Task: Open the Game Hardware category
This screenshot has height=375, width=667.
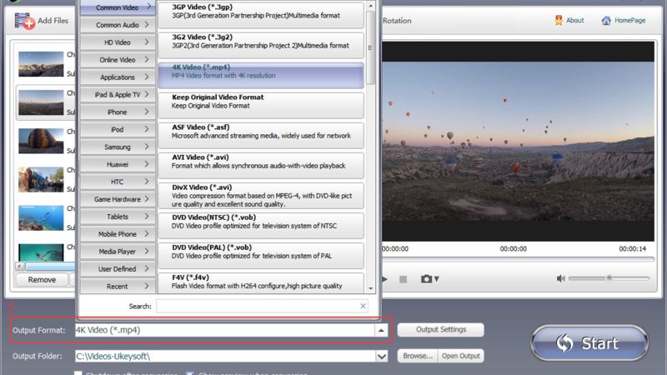Action: point(118,199)
